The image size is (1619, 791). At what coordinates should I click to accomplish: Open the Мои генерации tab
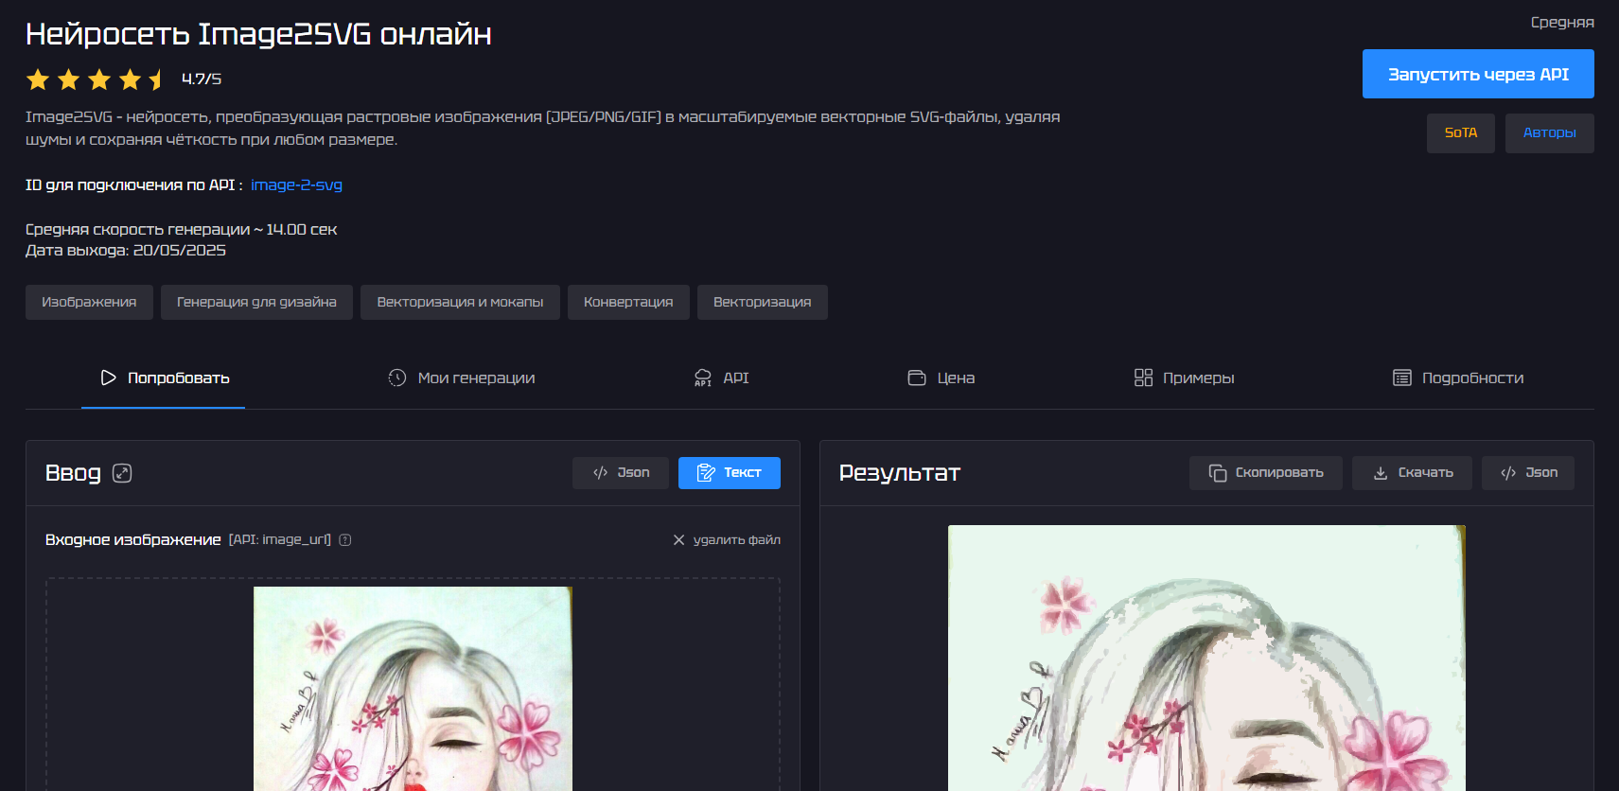(x=462, y=378)
